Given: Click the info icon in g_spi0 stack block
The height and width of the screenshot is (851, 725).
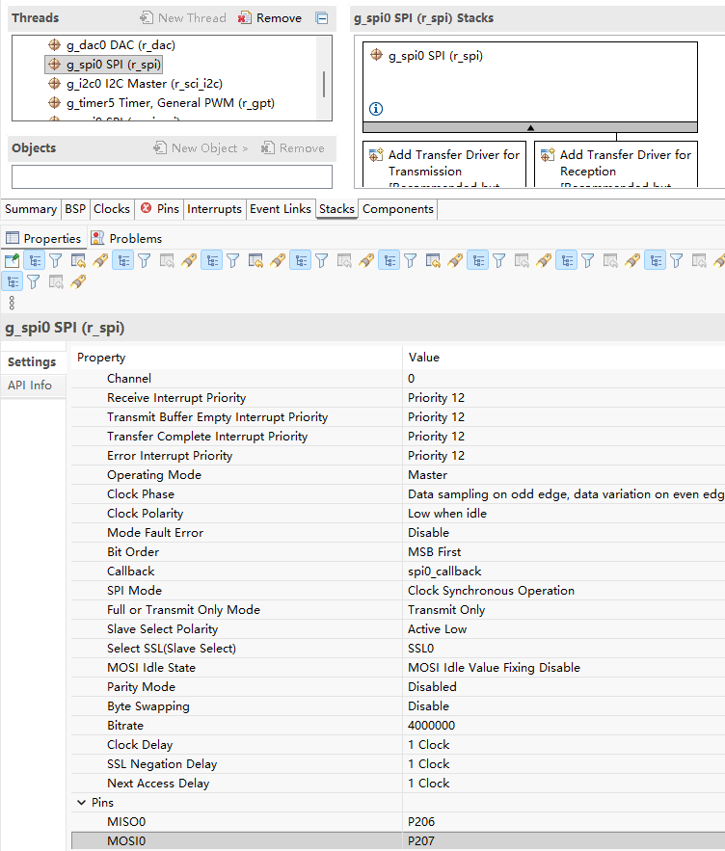Looking at the screenshot, I should click(376, 109).
